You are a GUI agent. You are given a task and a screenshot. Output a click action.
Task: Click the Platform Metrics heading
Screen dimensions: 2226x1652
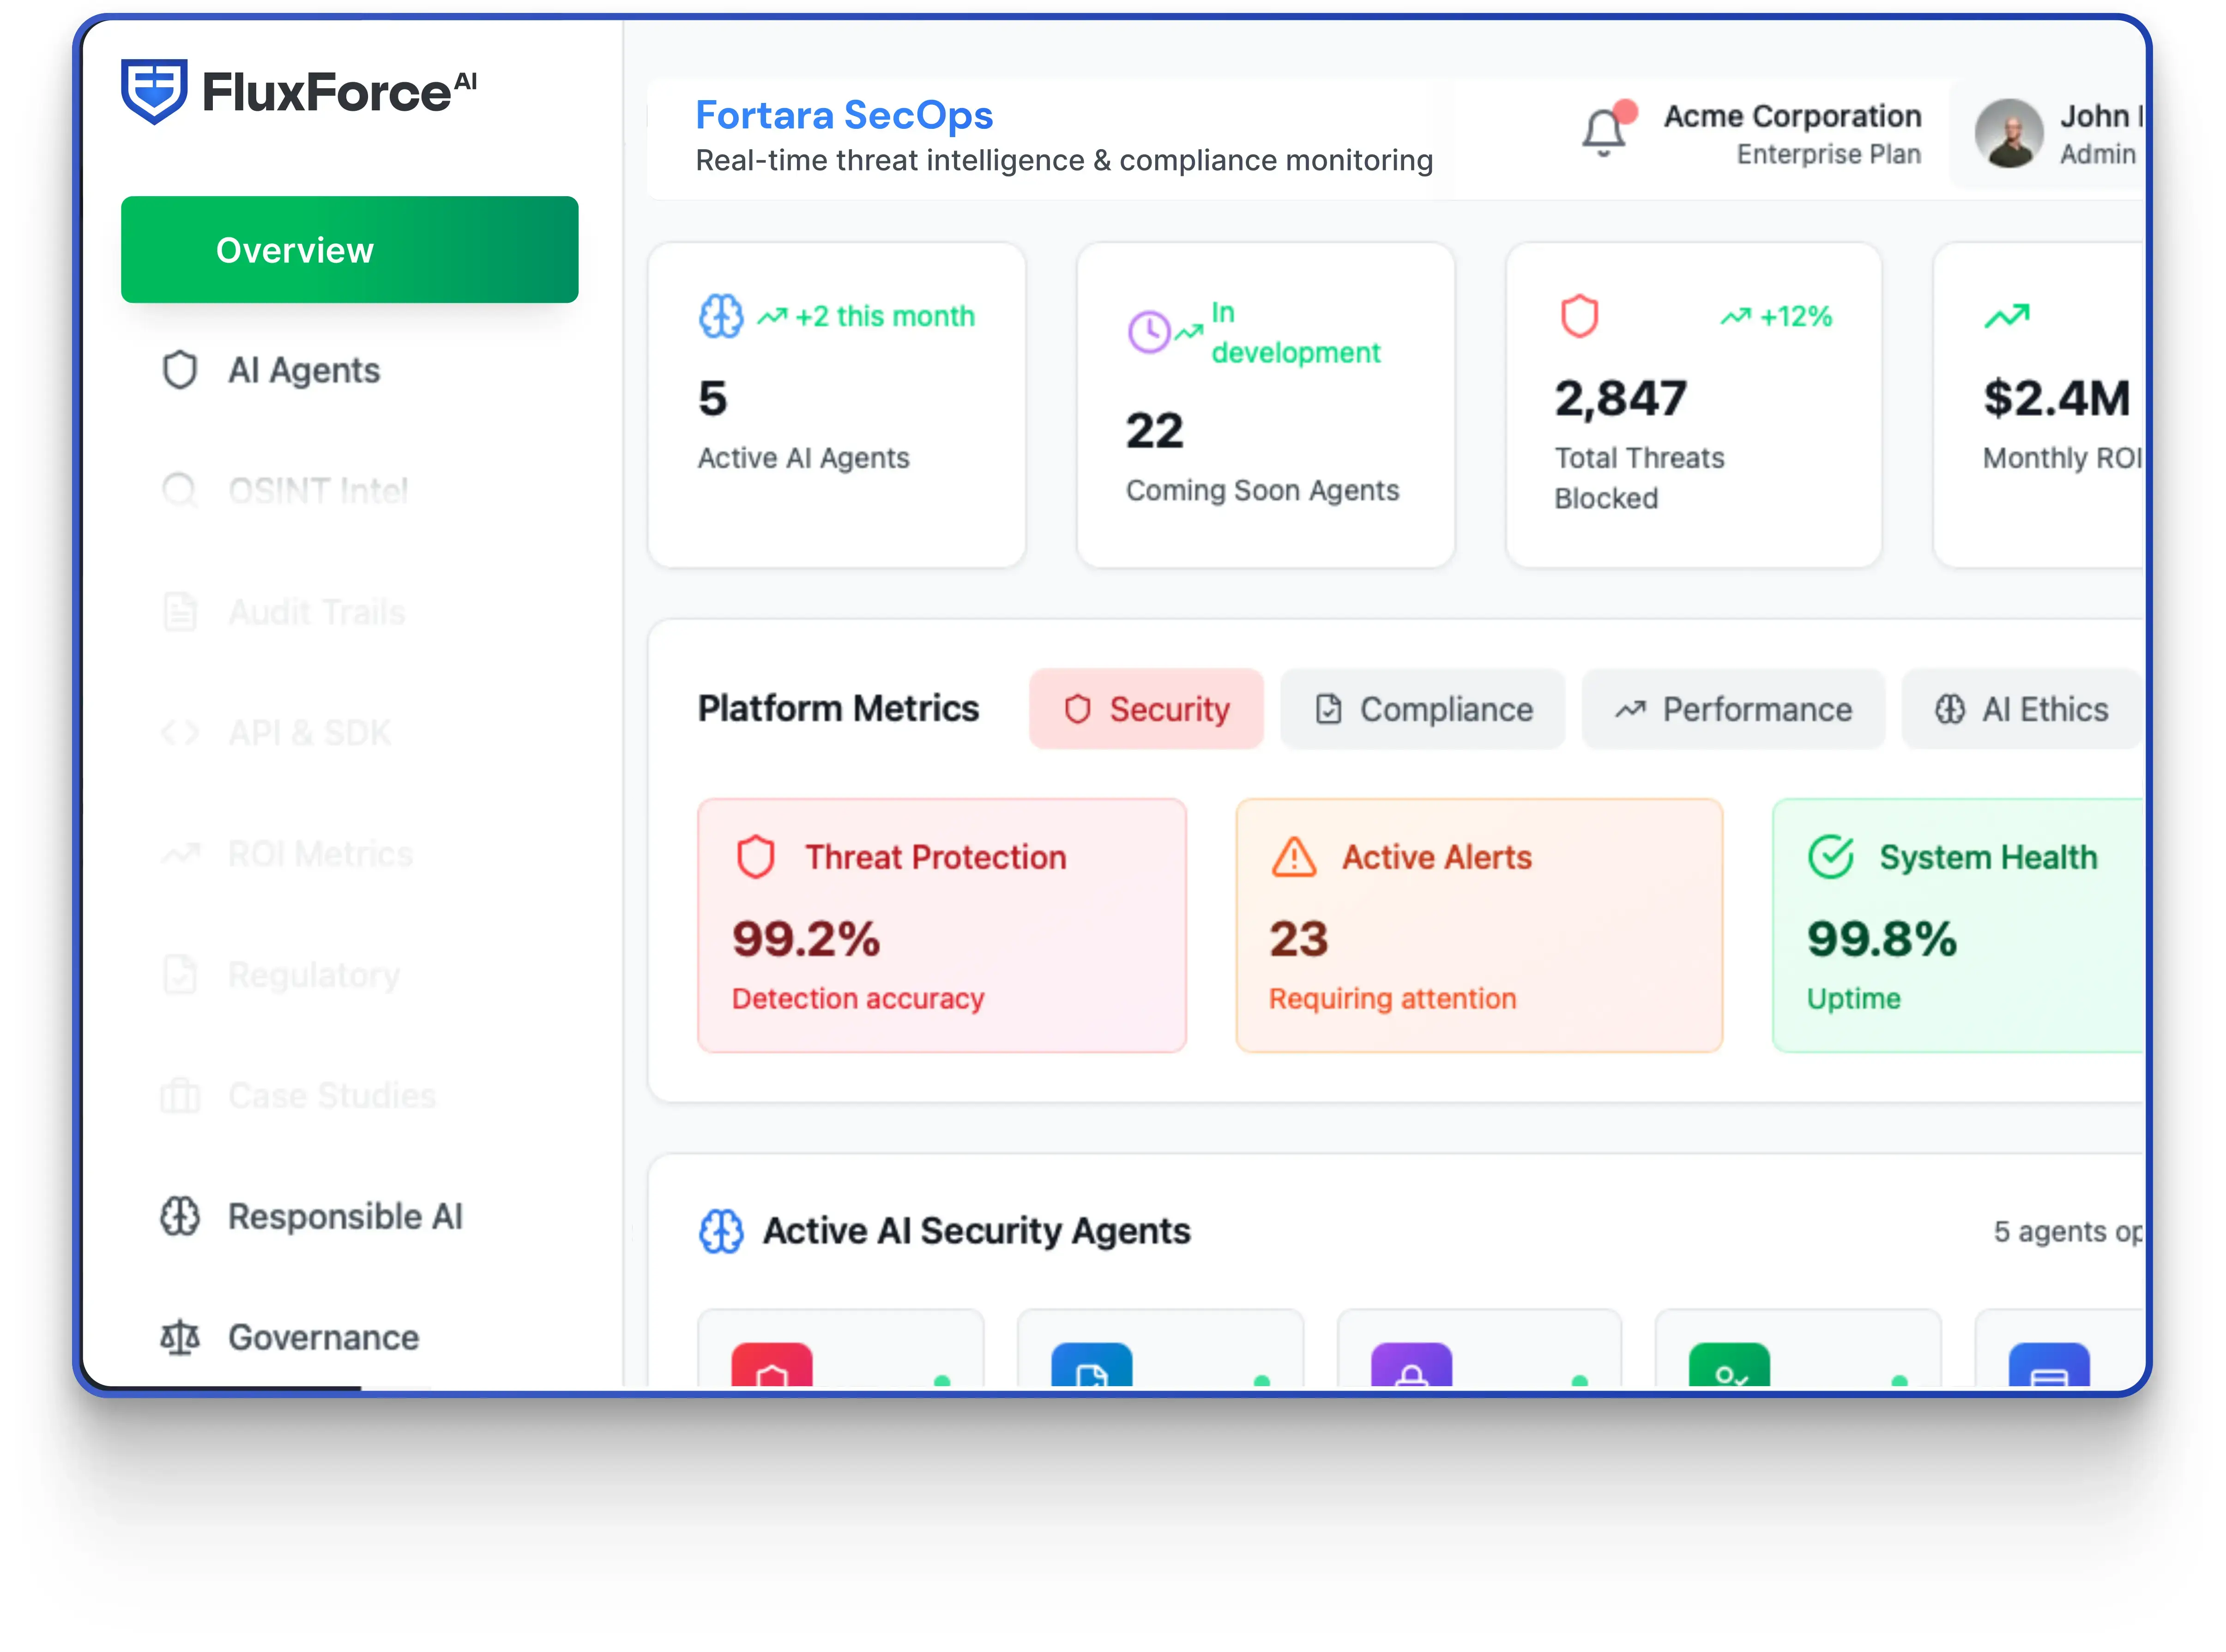click(838, 709)
